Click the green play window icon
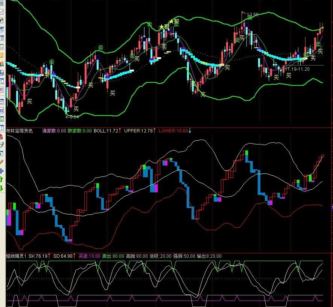The width and height of the screenshot is (333, 307). click(2, 153)
